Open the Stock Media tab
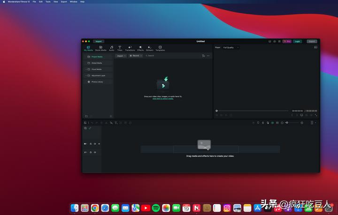Screen dimensions: 338x215 (100, 48)
